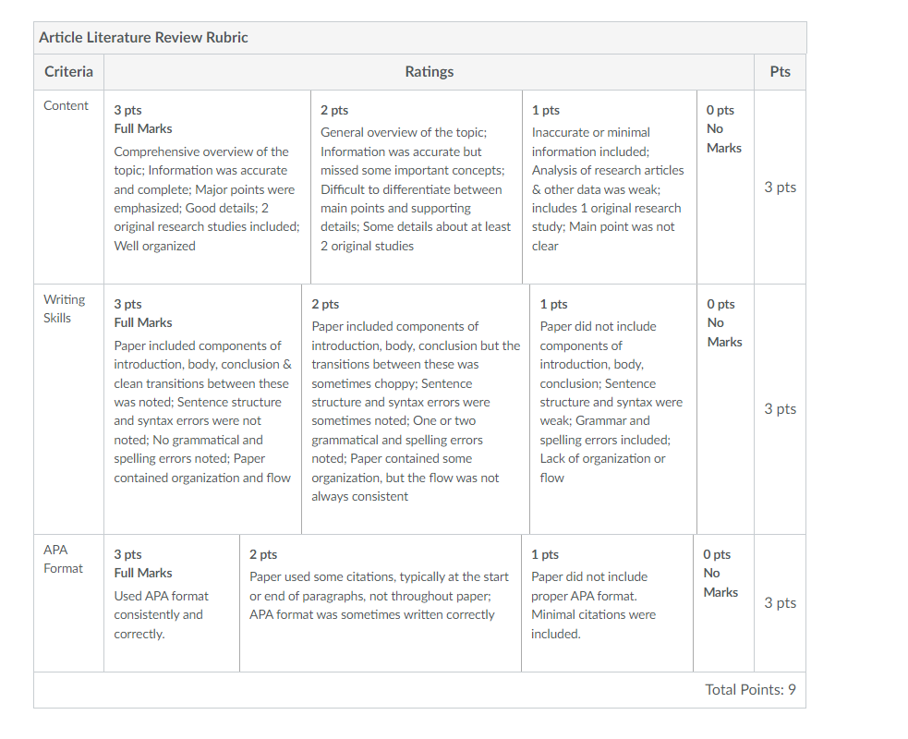Click the Total Points: 9 text
The width and height of the screenshot is (908, 739).
[750, 690]
